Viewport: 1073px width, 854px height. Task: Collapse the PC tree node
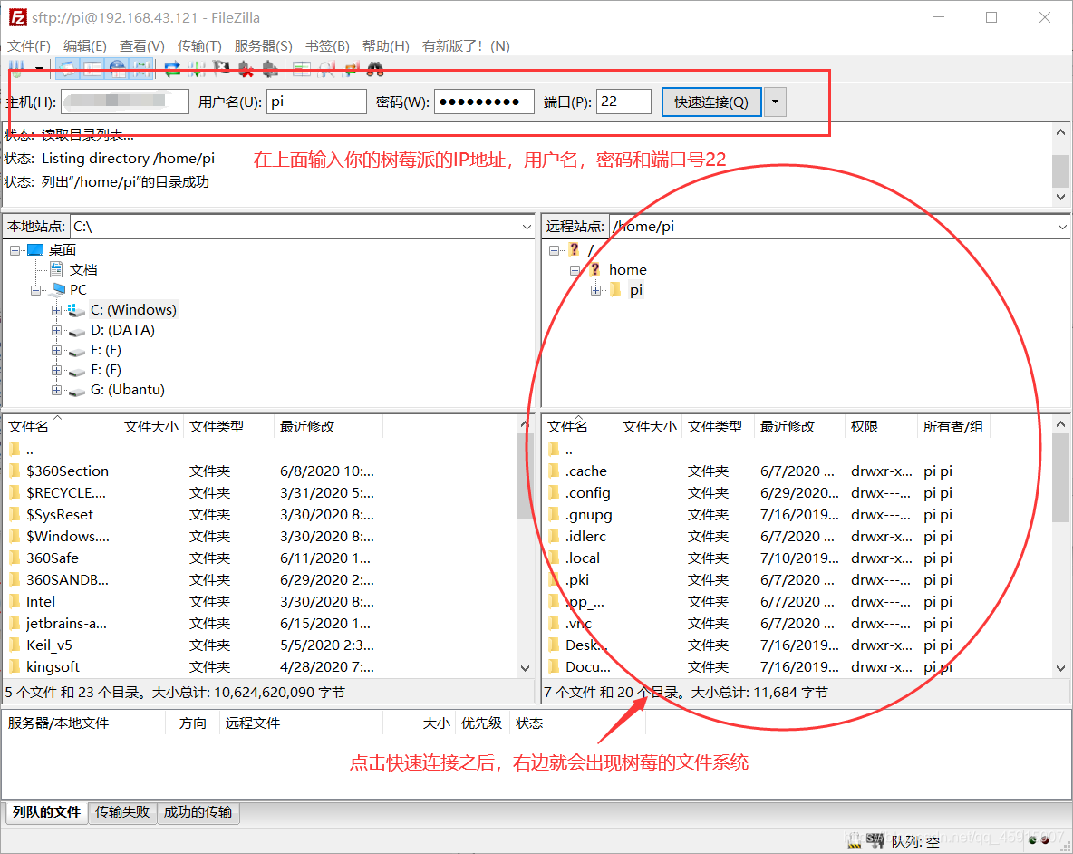pos(35,290)
